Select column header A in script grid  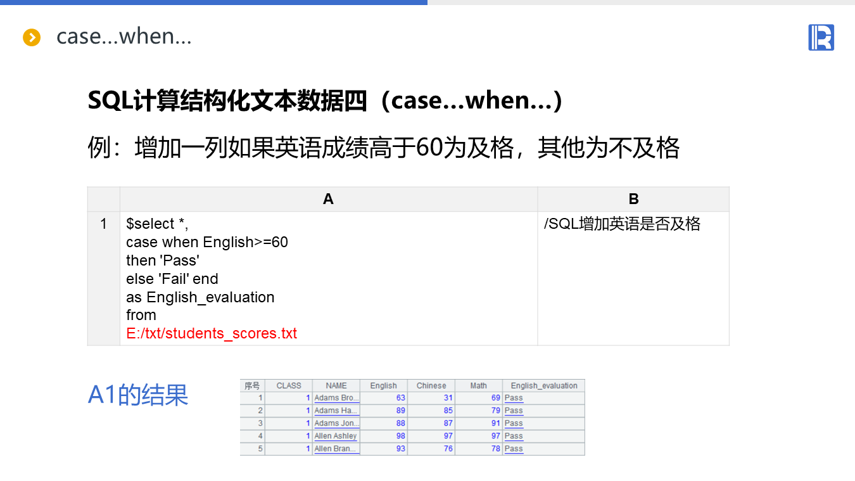(328, 199)
